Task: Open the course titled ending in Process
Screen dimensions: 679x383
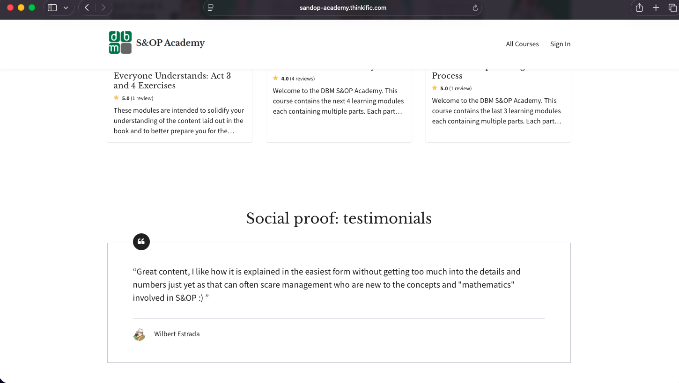Action: point(447,76)
